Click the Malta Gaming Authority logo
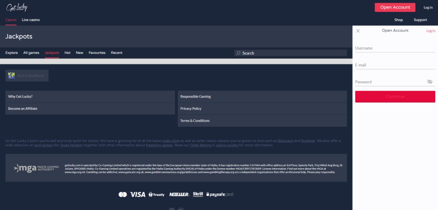Image resolution: width=438 pixels, height=210 pixels. point(36,168)
